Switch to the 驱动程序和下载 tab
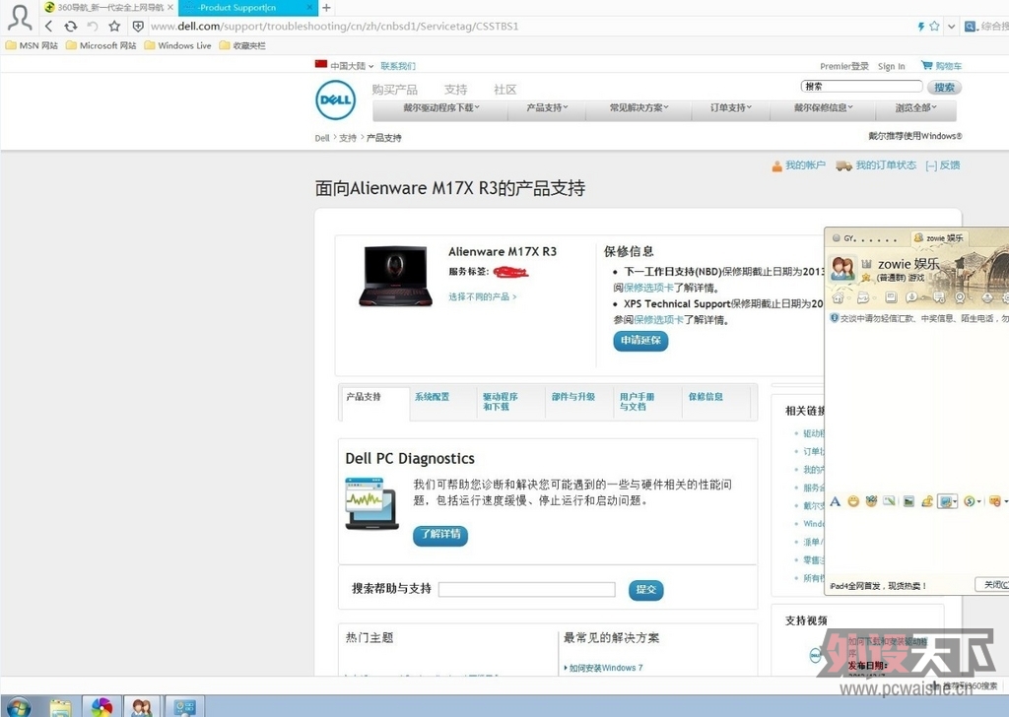This screenshot has width=1009, height=717. 500,401
